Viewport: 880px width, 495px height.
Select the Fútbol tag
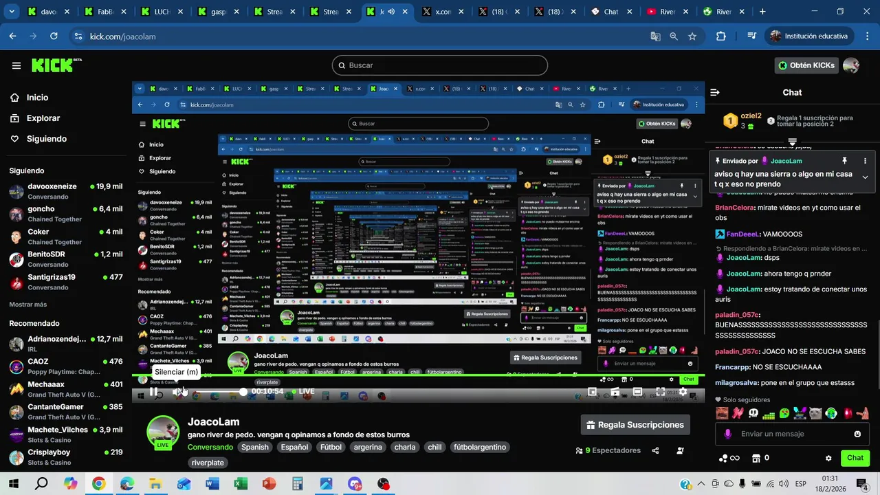331,447
